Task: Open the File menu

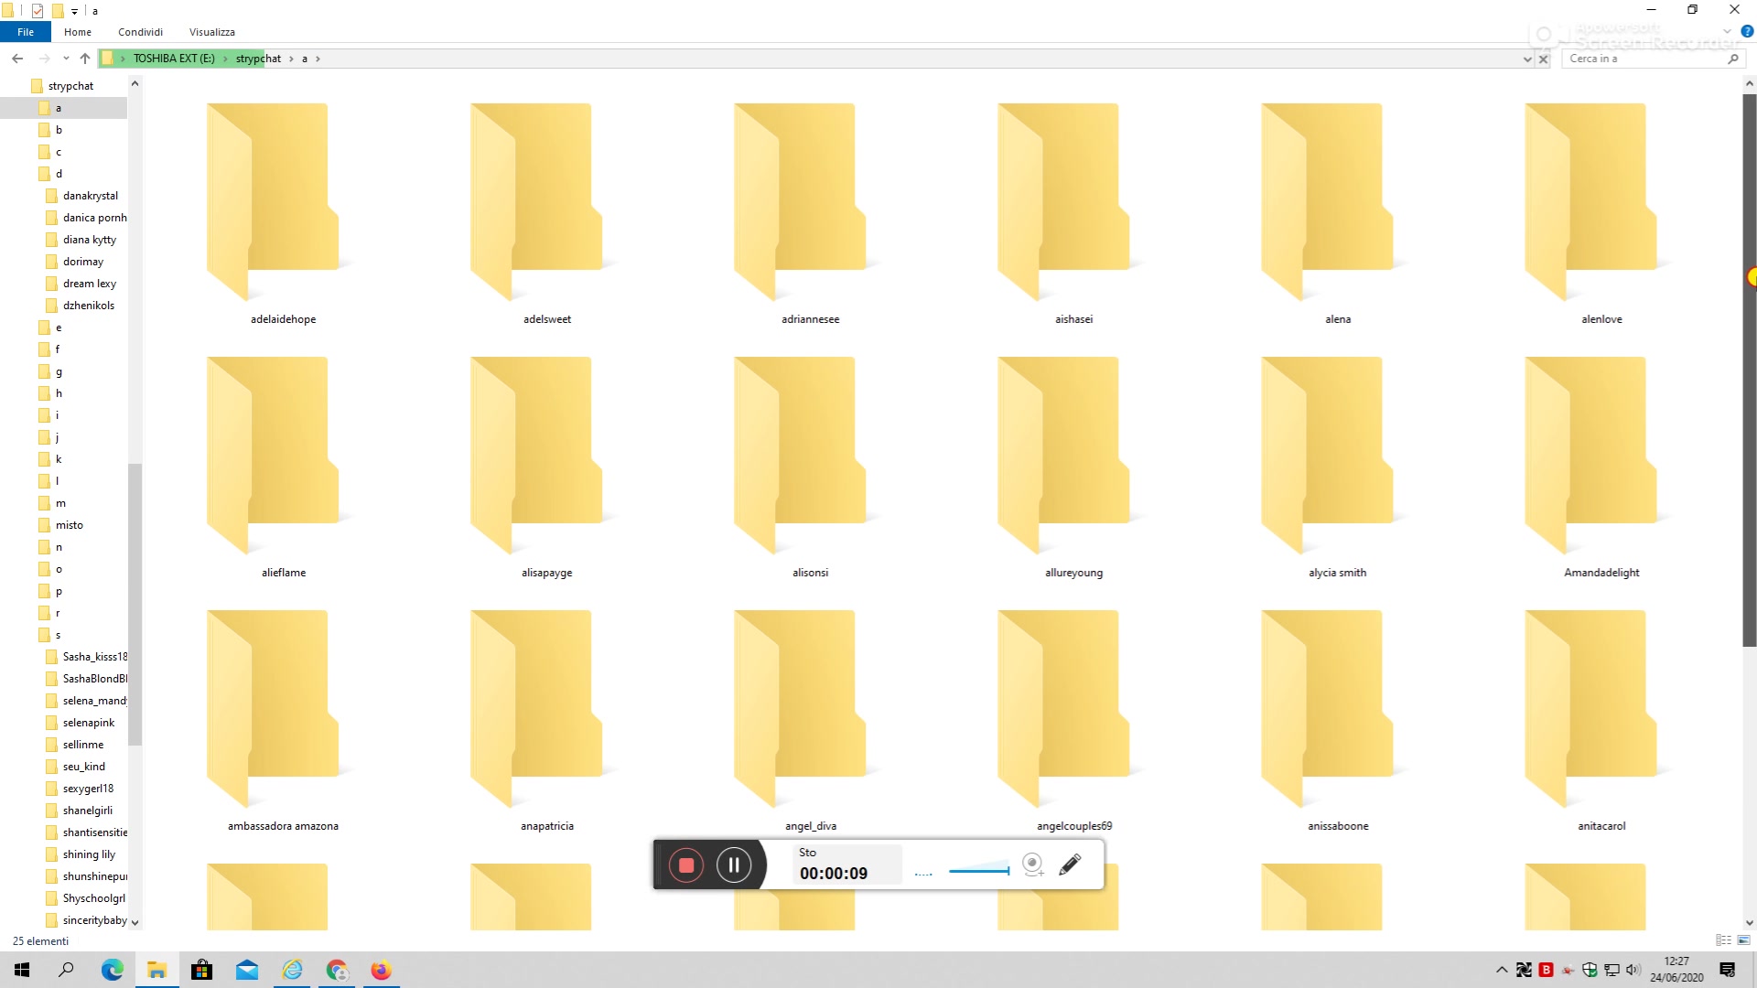Action: [26, 32]
